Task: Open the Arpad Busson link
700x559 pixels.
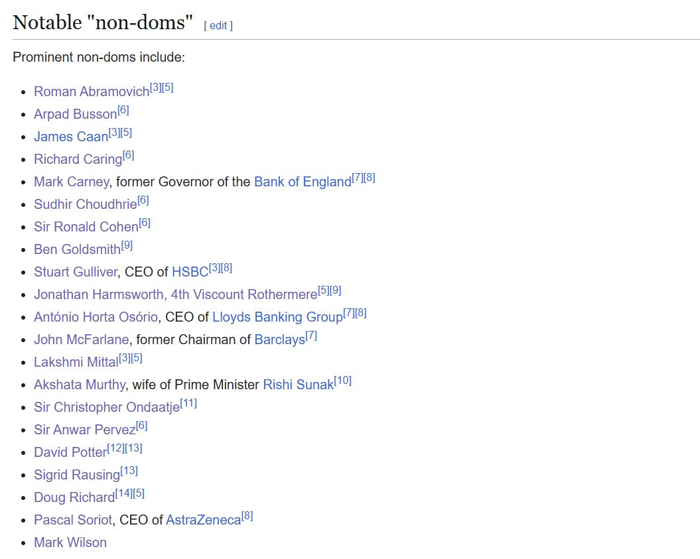Action: [x=76, y=114]
